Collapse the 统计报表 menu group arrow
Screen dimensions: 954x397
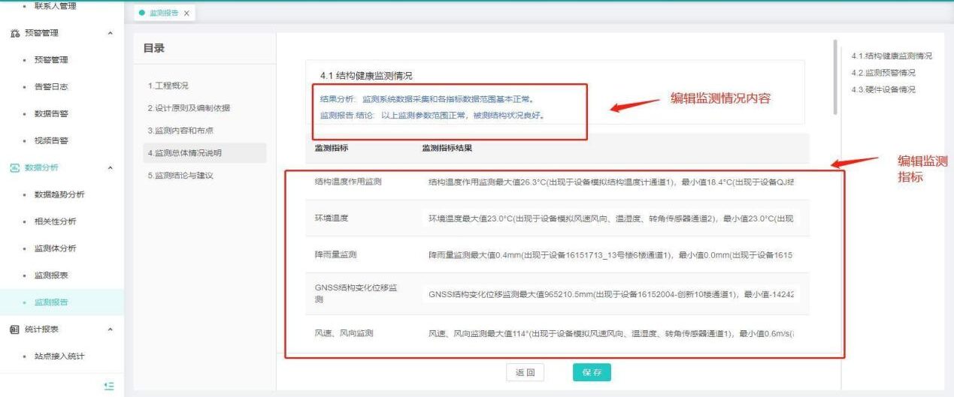pos(111,329)
